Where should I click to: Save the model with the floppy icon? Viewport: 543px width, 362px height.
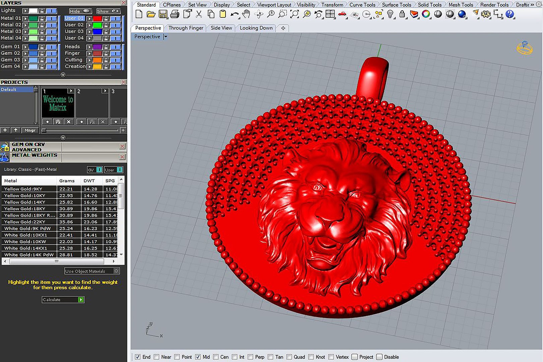tap(163, 14)
